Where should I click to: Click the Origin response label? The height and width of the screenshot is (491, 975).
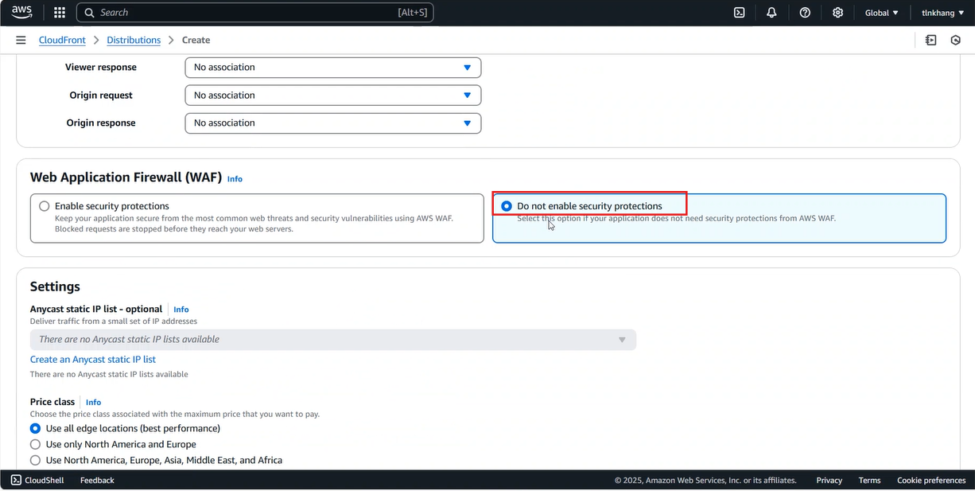(x=101, y=123)
